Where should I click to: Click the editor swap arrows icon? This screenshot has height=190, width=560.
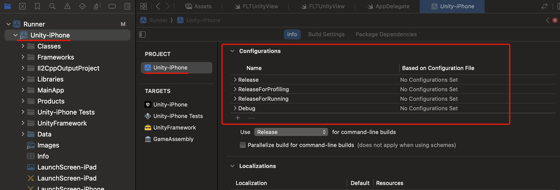pyautogui.click(x=545, y=6)
